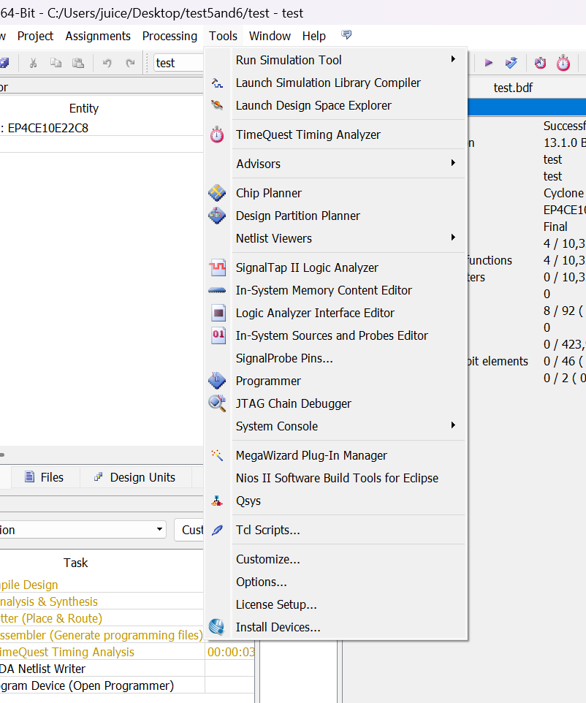Screen dimensions: 586x703
Task: Click the Task column header
Action: click(76, 563)
